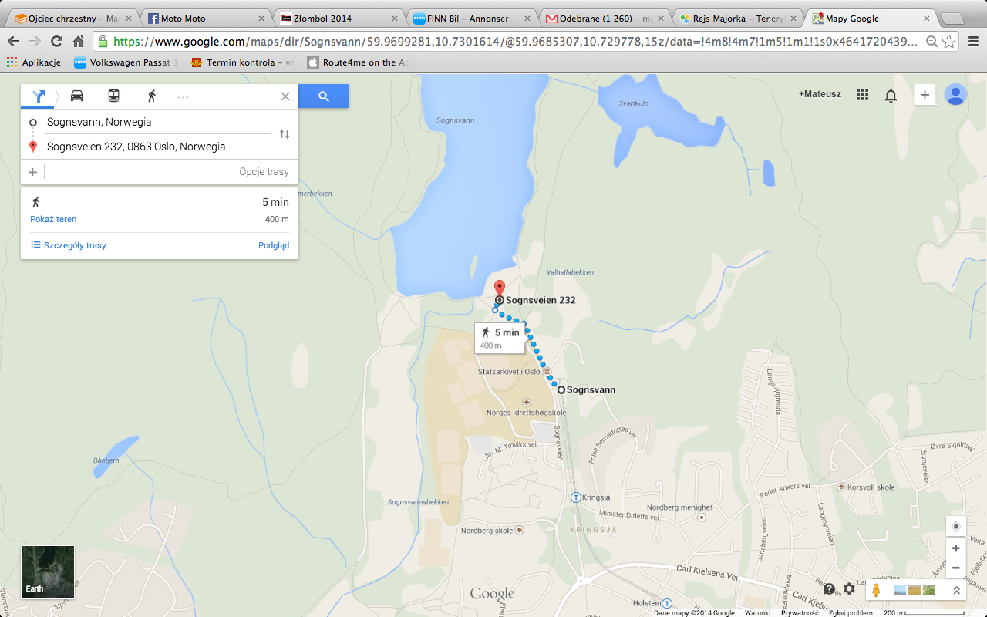Open Szczegóły trasy route details
The width and height of the screenshot is (987, 617).
point(68,245)
